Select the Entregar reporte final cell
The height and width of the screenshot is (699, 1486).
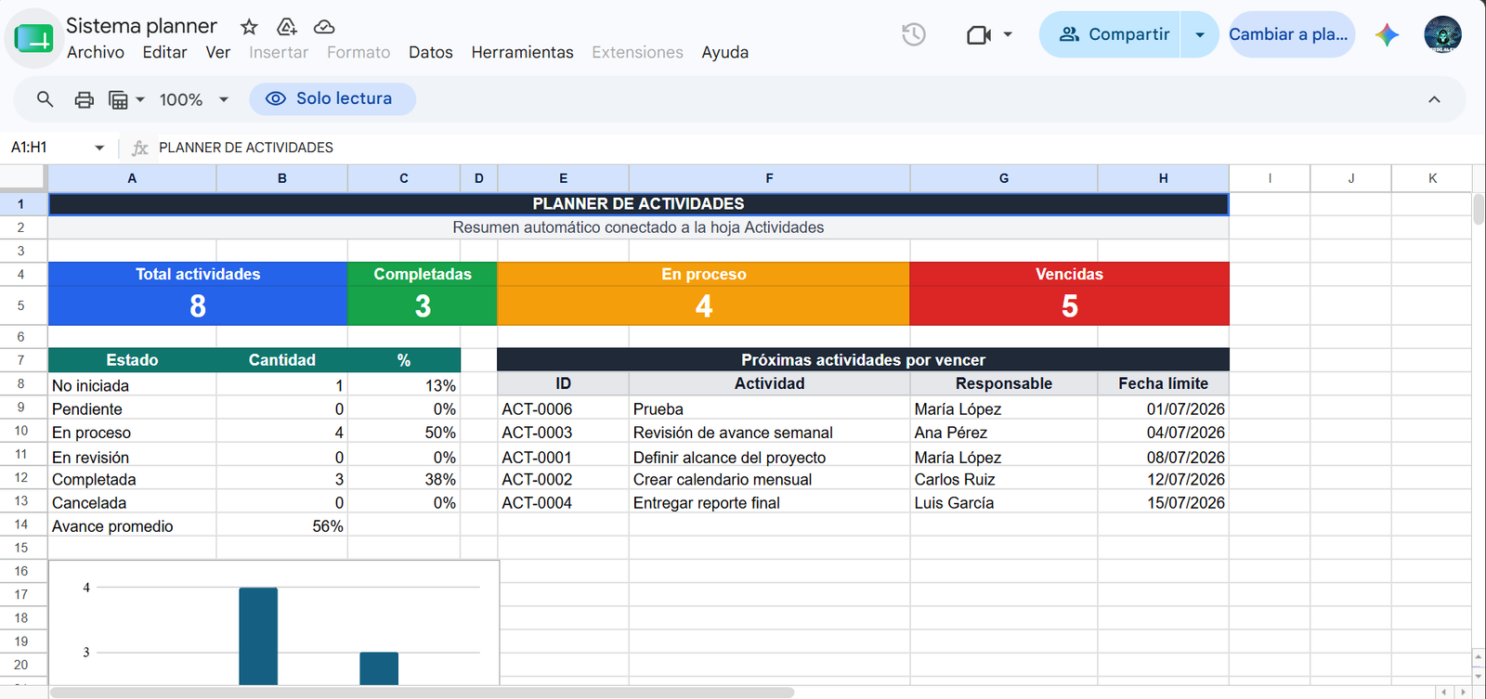[x=769, y=502]
